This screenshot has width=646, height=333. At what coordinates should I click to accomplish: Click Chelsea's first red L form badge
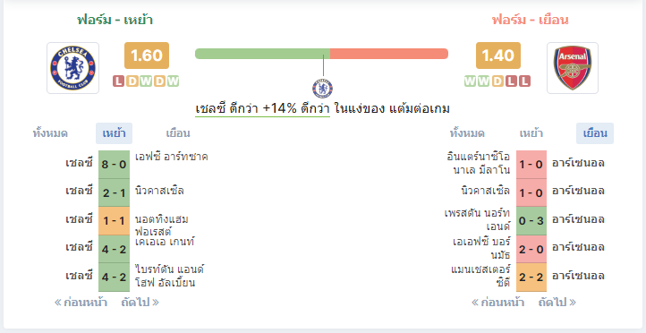click(118, 81)
